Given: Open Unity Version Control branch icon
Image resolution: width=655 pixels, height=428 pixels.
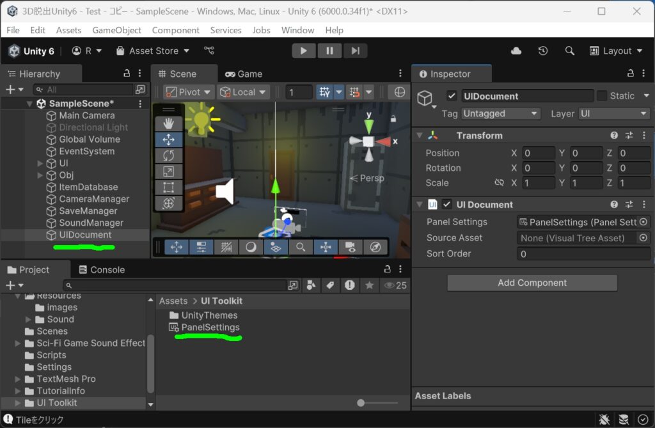Looking at the screenshot, I should pyautogui.click(x=209, y=51).
